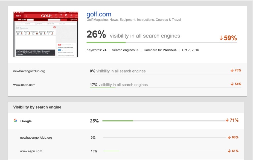This screenshot has width=253, height=160.
Task: Click the 0% value under Google newhavengolfclub.org
Action: [93, 138]
